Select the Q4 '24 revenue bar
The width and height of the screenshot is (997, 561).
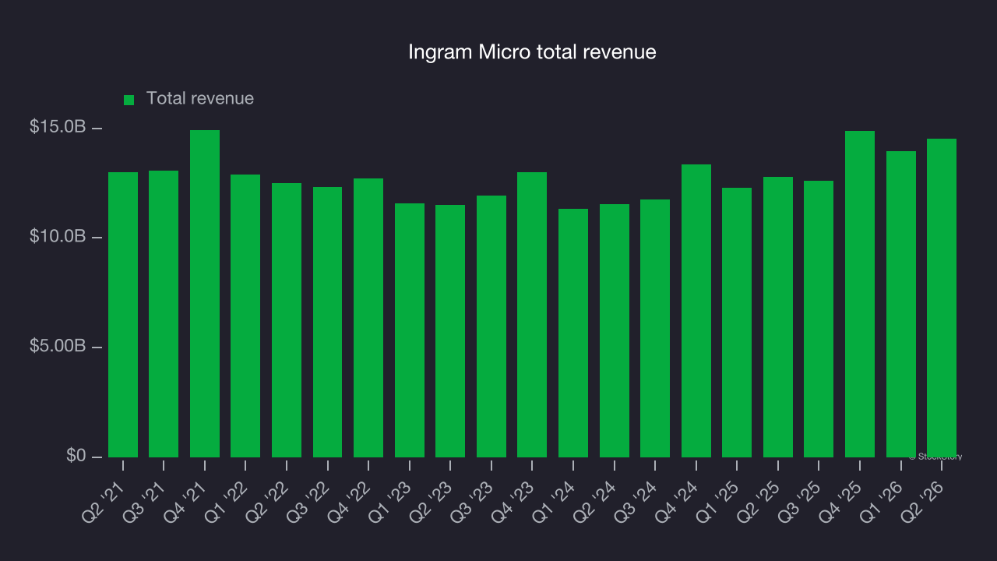click(x=696, y=311)
